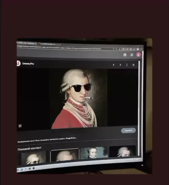Open a new browser tab with plus
The width and height of the screenshot is (169, 185).
(60, 44)
